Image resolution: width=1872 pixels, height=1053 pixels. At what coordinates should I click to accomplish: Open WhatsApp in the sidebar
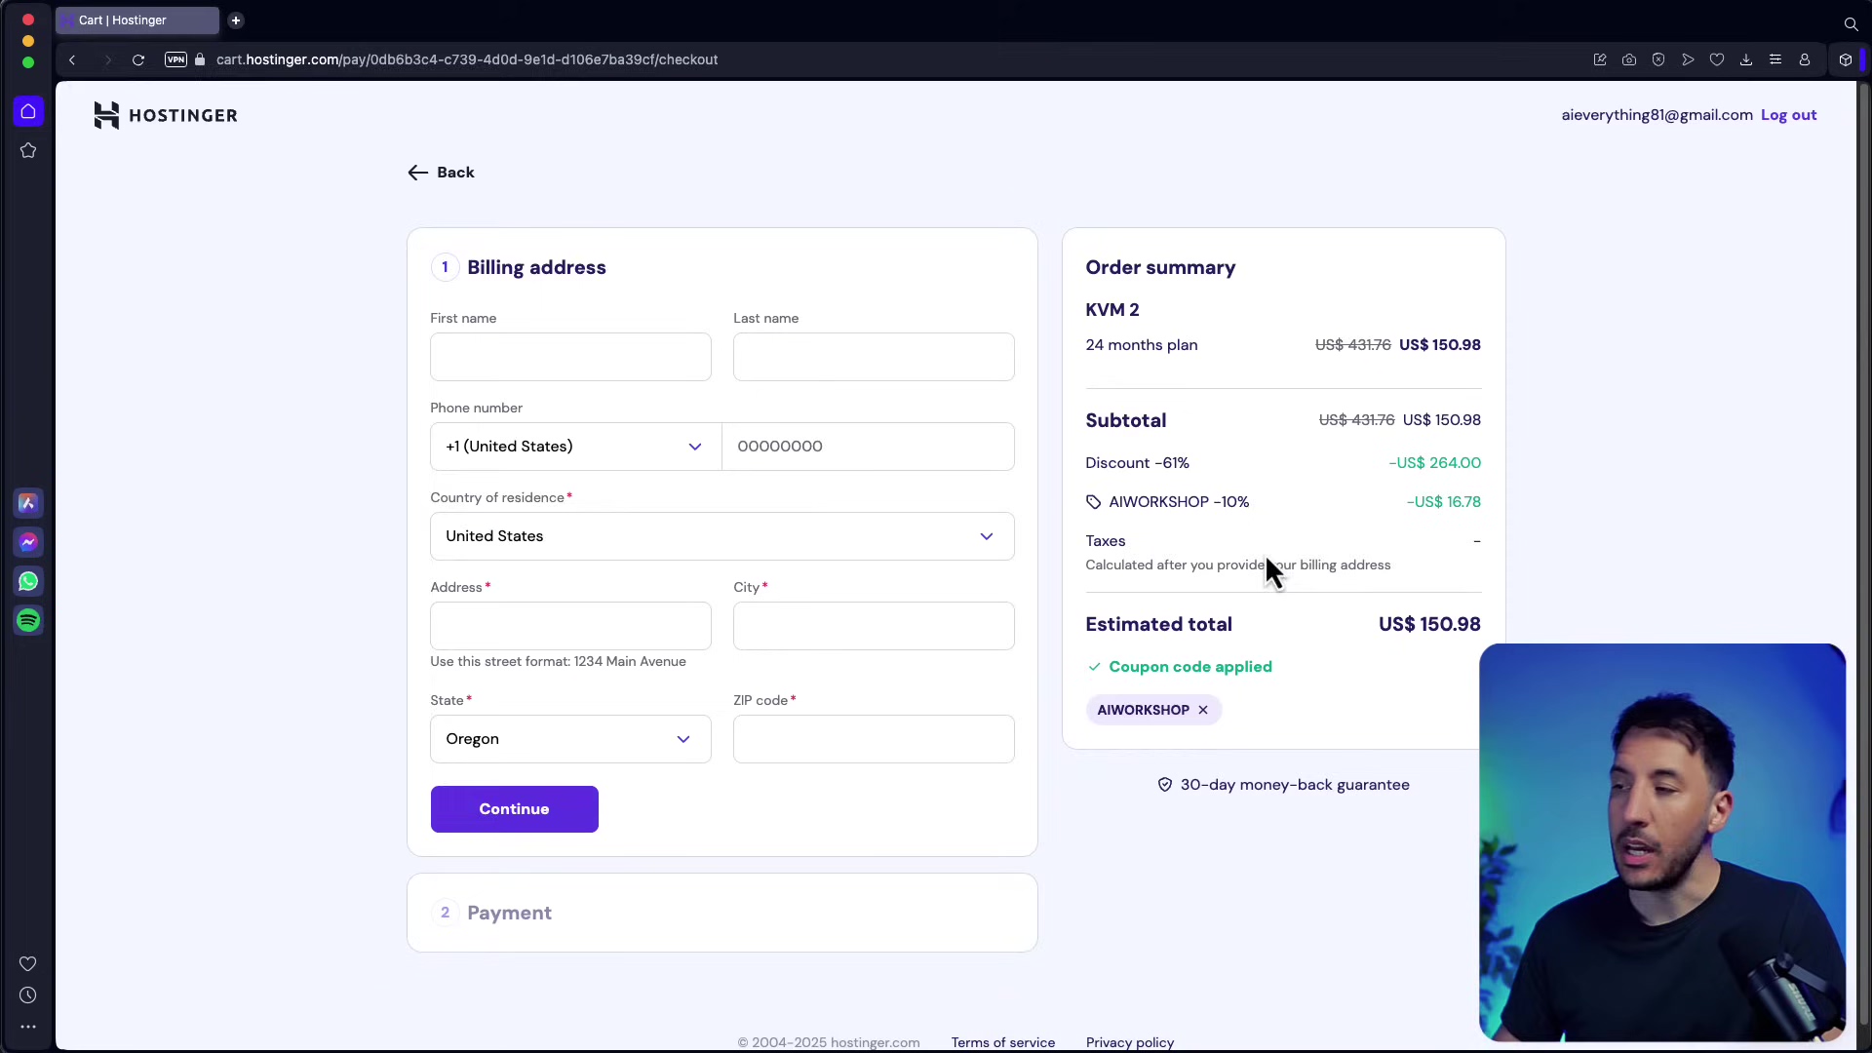[28, 581]
